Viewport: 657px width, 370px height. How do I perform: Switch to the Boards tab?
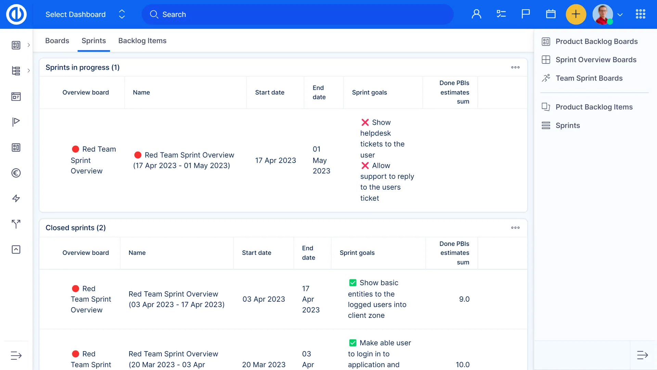[57, 41]
